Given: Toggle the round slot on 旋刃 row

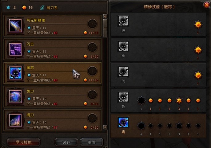Looking at the screenshot, I should [x=92, y=95].
